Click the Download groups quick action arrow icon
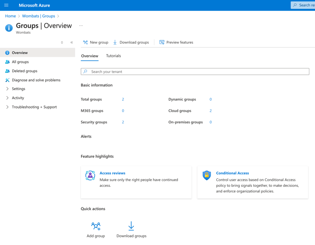Screen dimensions: 315x245 [131, 226]
